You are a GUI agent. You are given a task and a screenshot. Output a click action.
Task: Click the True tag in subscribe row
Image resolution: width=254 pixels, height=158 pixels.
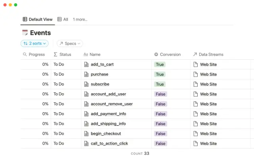tap(160, 84)
